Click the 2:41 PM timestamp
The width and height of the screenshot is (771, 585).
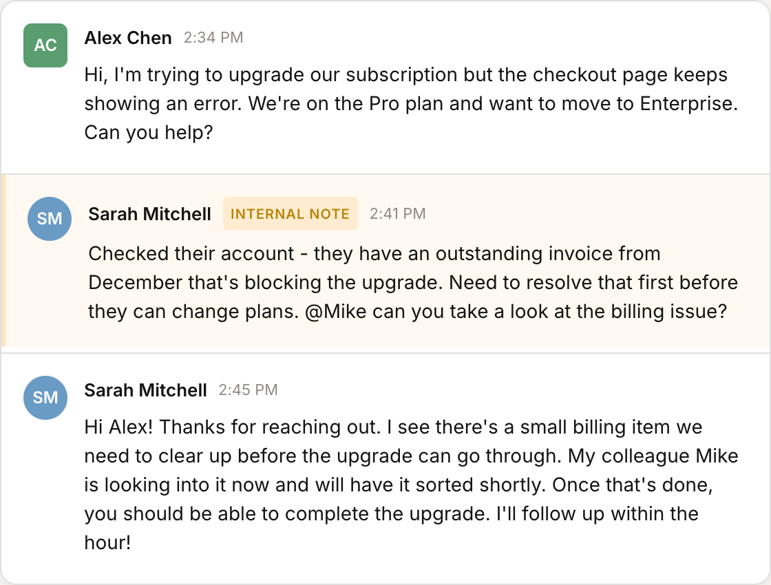tap(398, 213)
